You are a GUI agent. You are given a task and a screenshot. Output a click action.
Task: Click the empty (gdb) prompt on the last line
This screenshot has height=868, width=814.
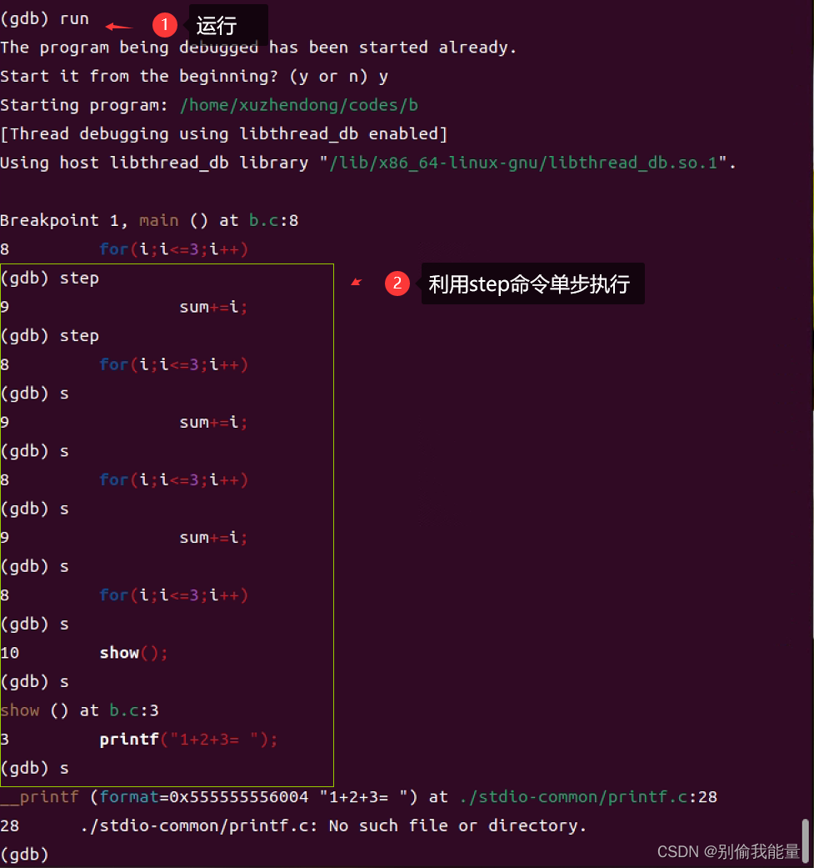(24, 854)
